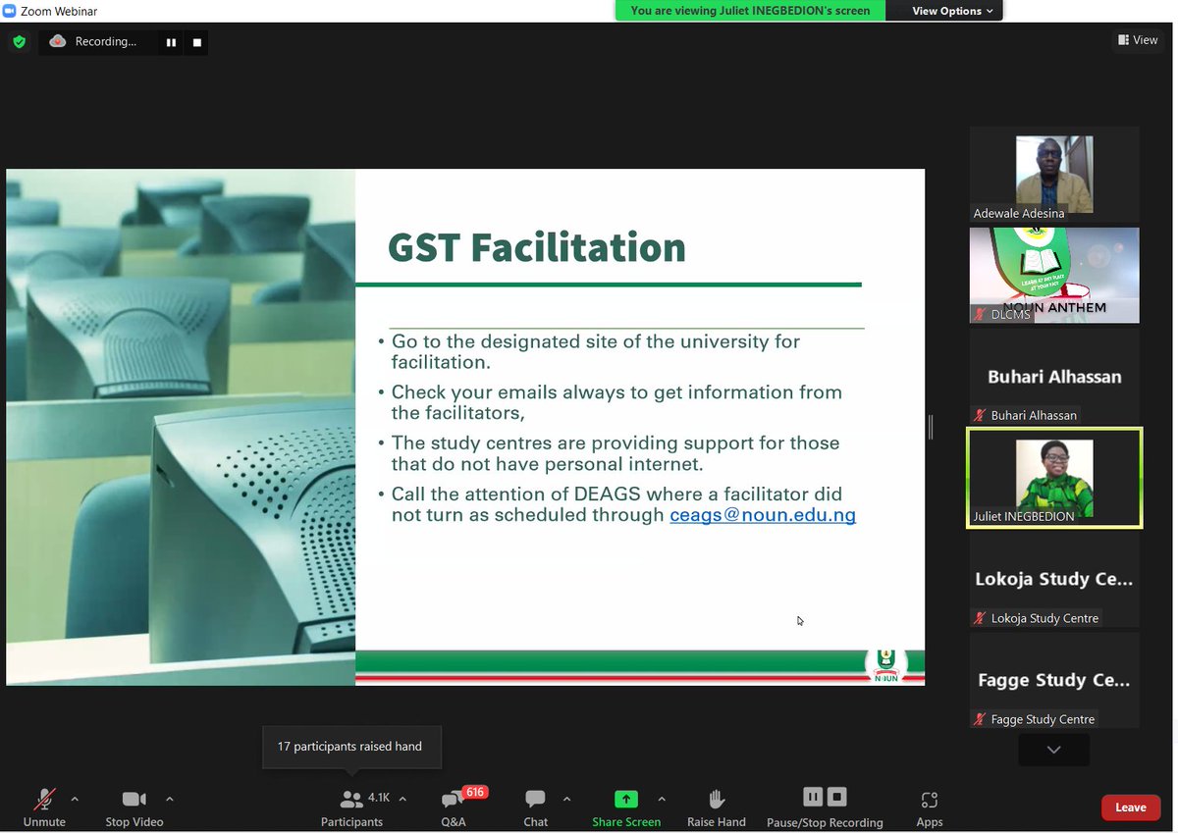
Task: Click the 616 Q&A notification badge
Action: (475, 792)
